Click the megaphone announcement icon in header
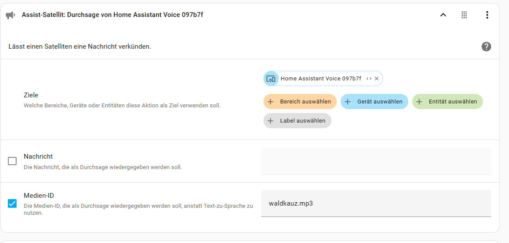The width and height of the screenshot is (509, 243). pyautogui.click(x=10, y=15)
